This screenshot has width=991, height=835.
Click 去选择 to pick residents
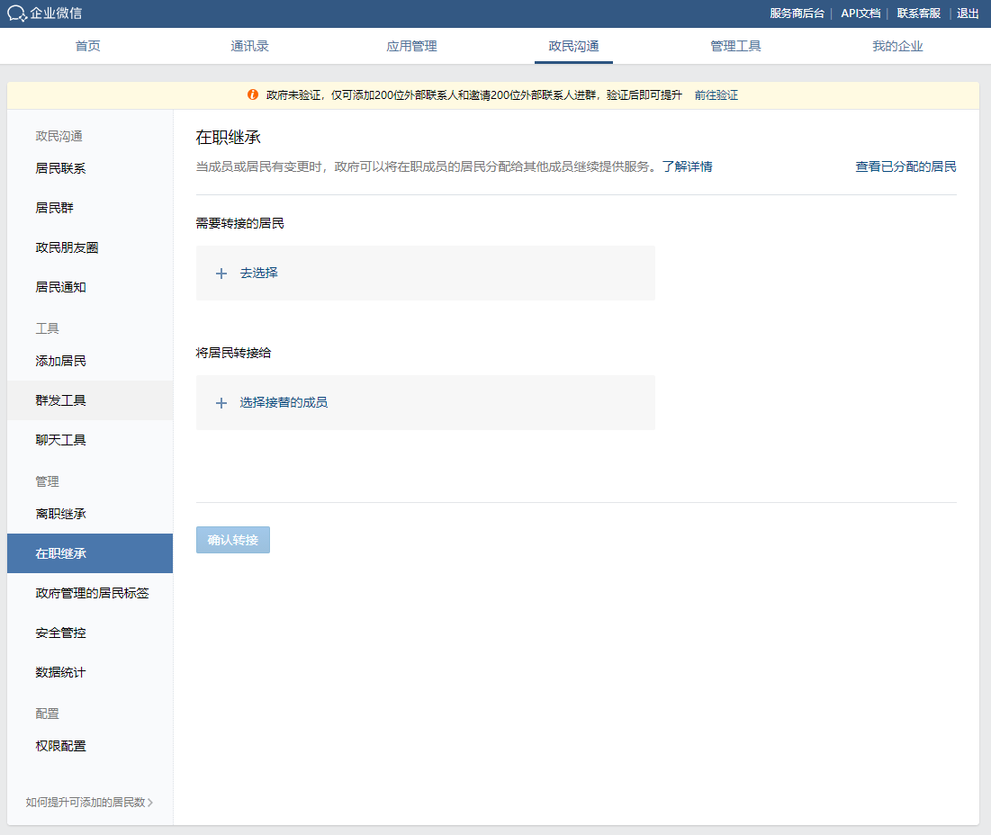click(x=258, y=273)
